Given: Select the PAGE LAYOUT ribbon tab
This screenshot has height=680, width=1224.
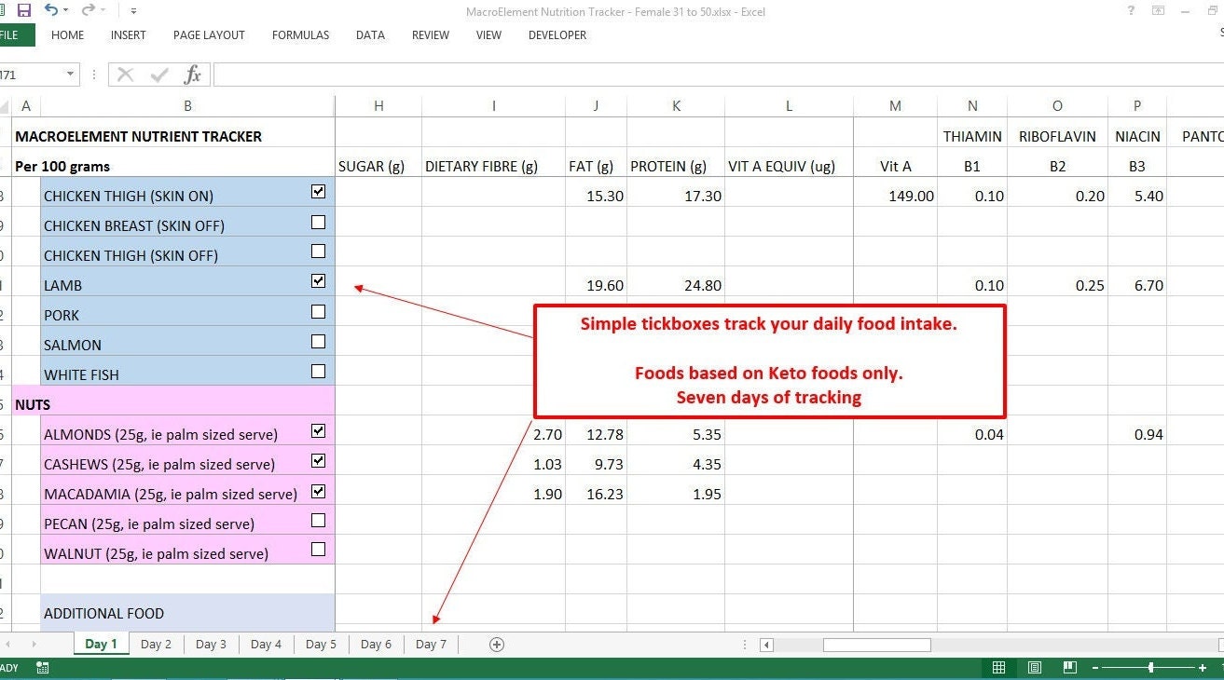Looking at the screenshot, I should pyautogui.click(x=209, y=35).
